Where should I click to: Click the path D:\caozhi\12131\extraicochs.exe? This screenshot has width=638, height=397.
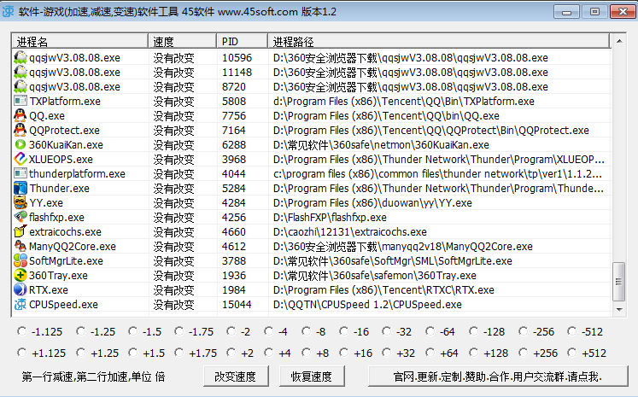[350, 232]
